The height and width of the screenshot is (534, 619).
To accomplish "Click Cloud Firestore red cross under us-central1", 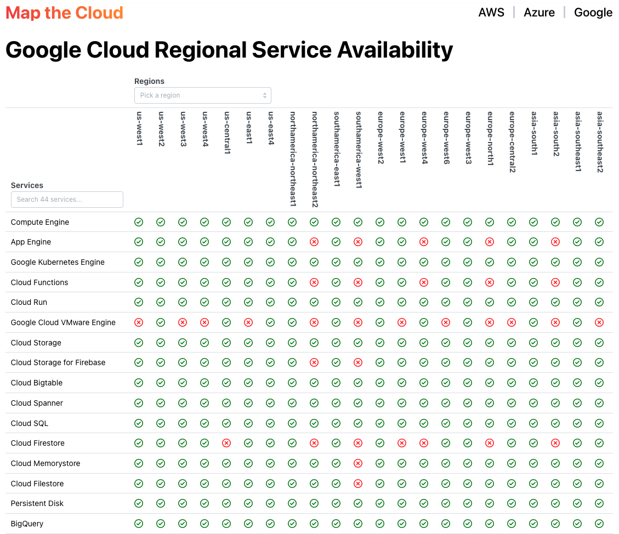I will [226, 443].
